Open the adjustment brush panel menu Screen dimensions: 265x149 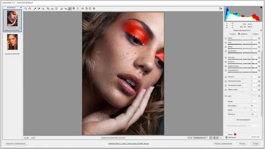(x=261, y=30)
